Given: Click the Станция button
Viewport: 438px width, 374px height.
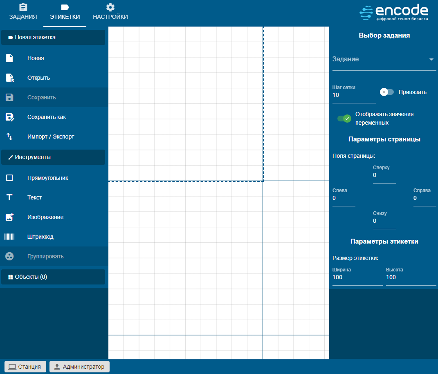Looking at the screenshot, I should point(25,367).
